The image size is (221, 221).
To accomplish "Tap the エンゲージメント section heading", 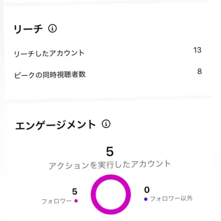I will pyautogui.click(x=55, y=125).
